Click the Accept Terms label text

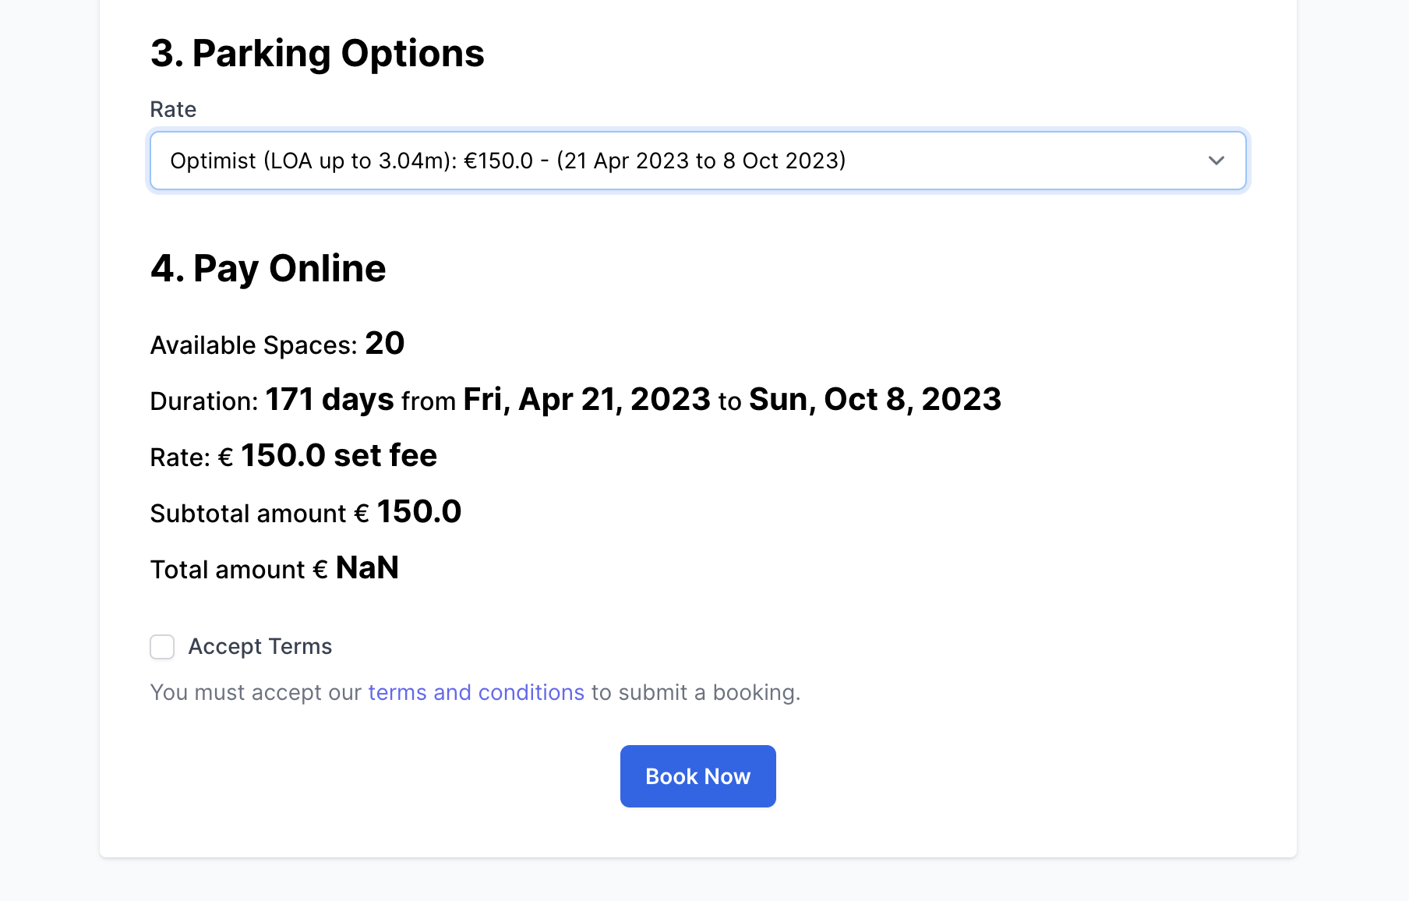(260, 647)
